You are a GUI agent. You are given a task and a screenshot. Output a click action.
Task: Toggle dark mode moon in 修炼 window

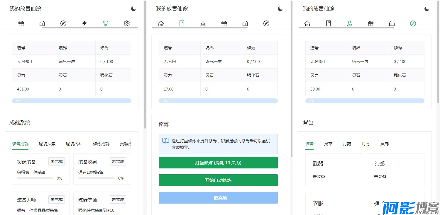tap(280, 9)
